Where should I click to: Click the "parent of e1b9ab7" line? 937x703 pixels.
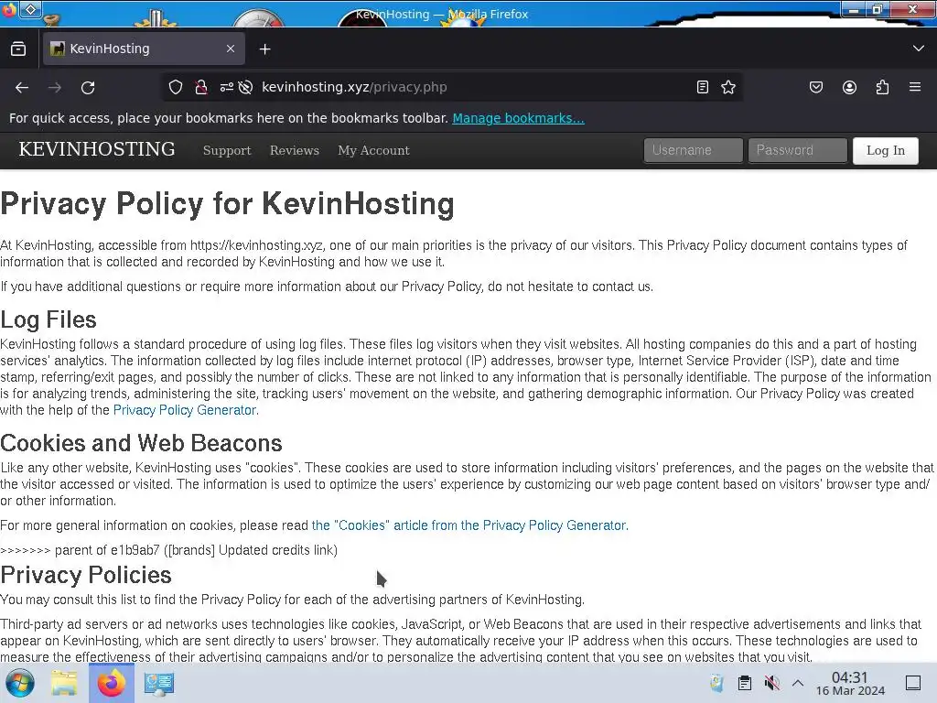click(x=168, y=550)
